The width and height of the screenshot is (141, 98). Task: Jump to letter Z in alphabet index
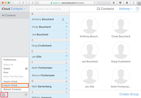click(x=66, y=89)
